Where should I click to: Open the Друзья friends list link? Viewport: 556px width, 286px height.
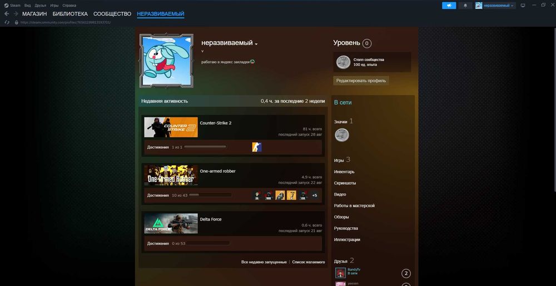point(341,261)
